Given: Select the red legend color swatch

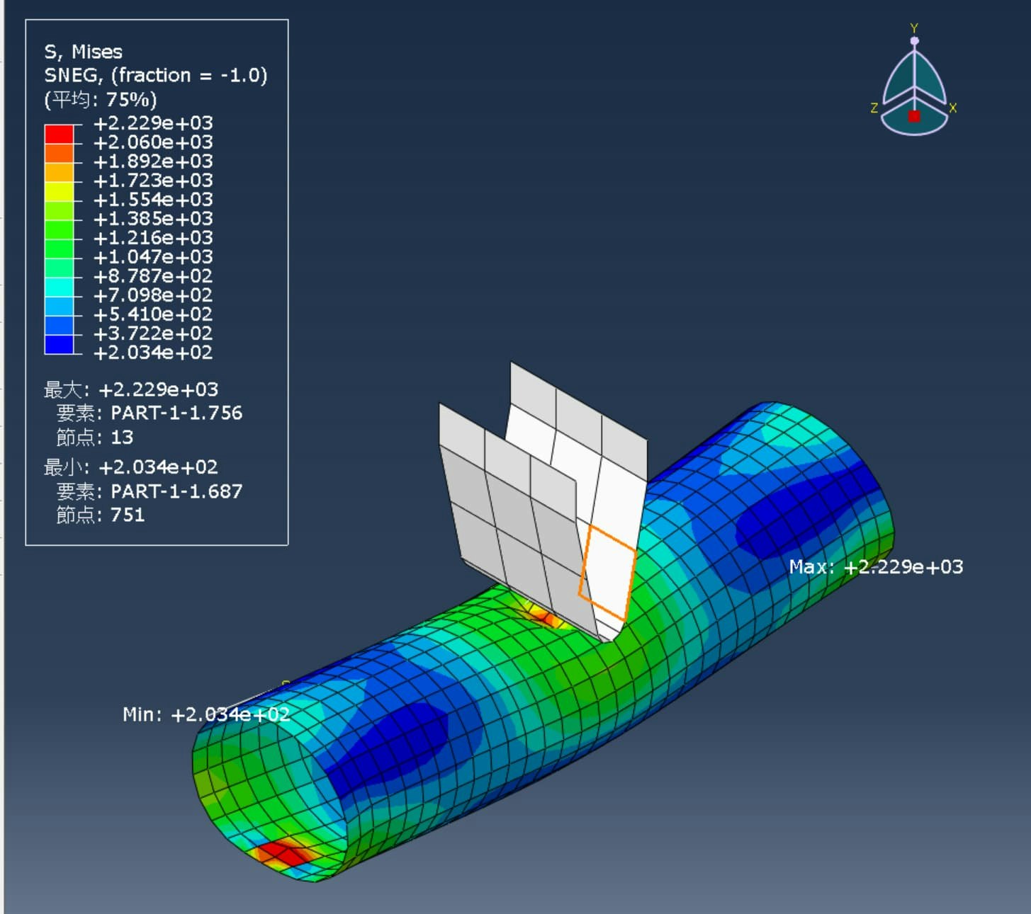Looking at the screenshot, I should tap(59, 135).
